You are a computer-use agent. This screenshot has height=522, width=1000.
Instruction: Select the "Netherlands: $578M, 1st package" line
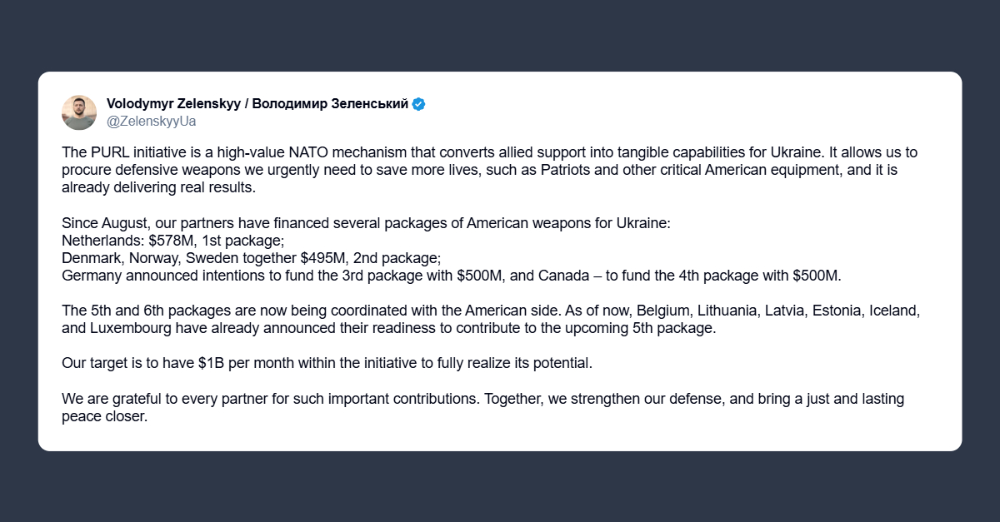[172, 241]
